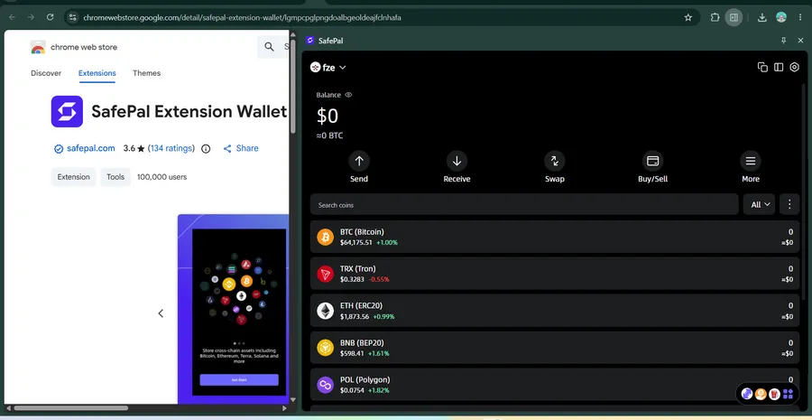Click the "$64,175.51" Bitcoin price

(x=356, y=242)
